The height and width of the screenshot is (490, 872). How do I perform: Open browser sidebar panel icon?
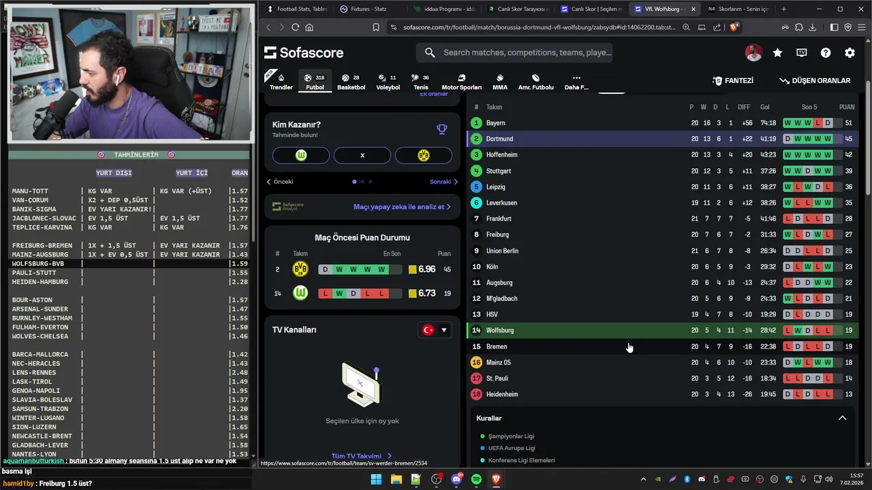(834, 27)
